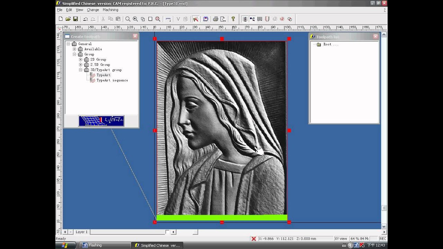The width and height of the screenshot is (443, 249).
Task: Select the Layer 1 tab
Action: pos(82,232)
